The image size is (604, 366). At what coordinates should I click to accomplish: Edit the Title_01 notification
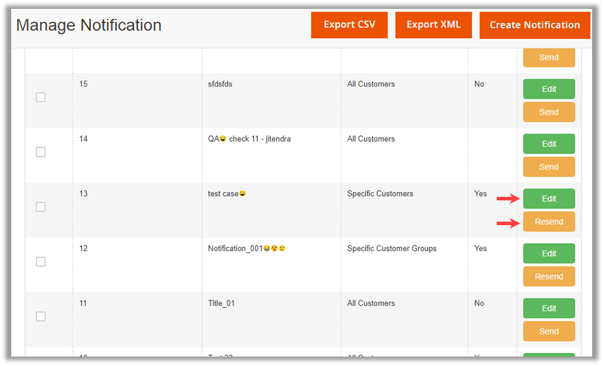coord(549,308)
